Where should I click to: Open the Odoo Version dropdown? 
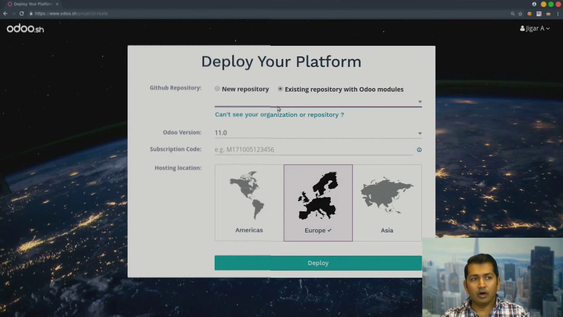(x=318, y=133)
